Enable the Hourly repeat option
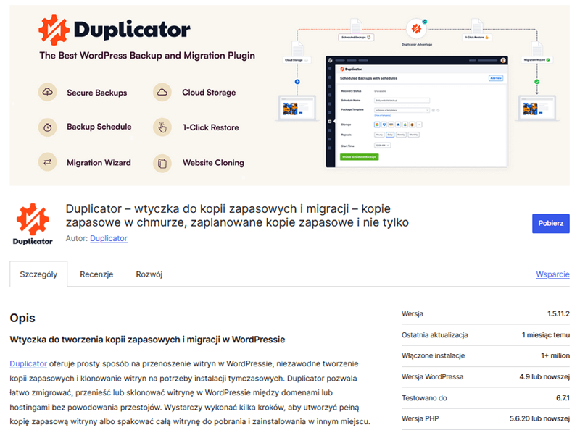580x430 pixels. [x=378, y=135]
